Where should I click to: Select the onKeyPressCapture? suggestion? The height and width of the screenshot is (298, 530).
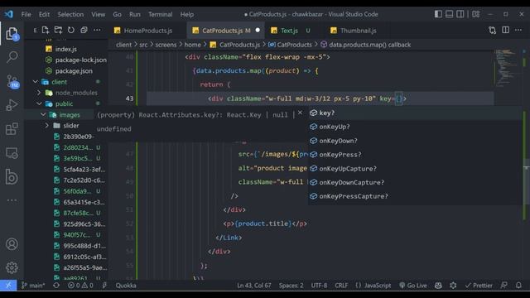pyautogui.click(x=415, y=196)
